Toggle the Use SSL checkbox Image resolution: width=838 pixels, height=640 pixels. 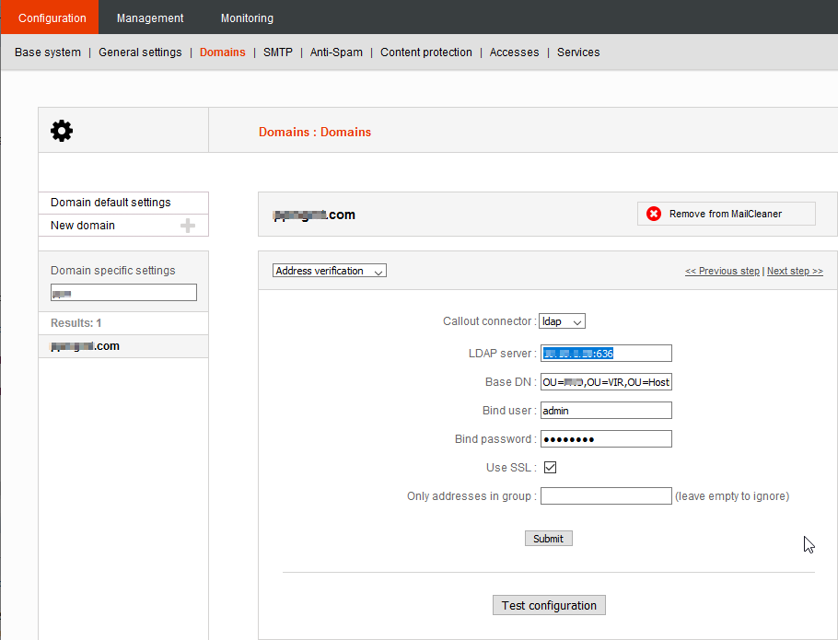(550, 468)
